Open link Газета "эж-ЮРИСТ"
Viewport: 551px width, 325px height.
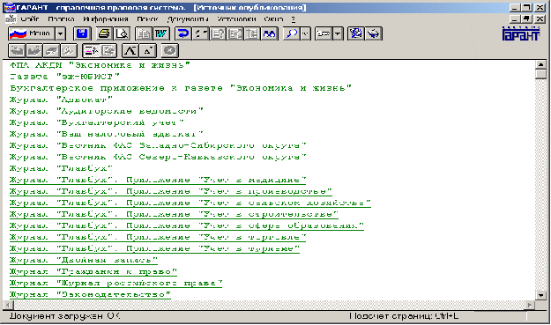pos(64,77)
